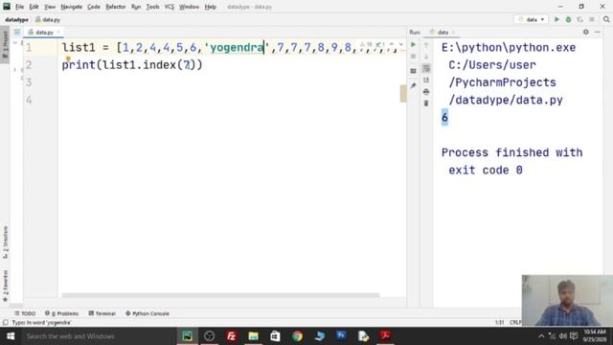This screenshot has height=345, width=613.
Task: Open the Edit menu
Action: (34, 7)
